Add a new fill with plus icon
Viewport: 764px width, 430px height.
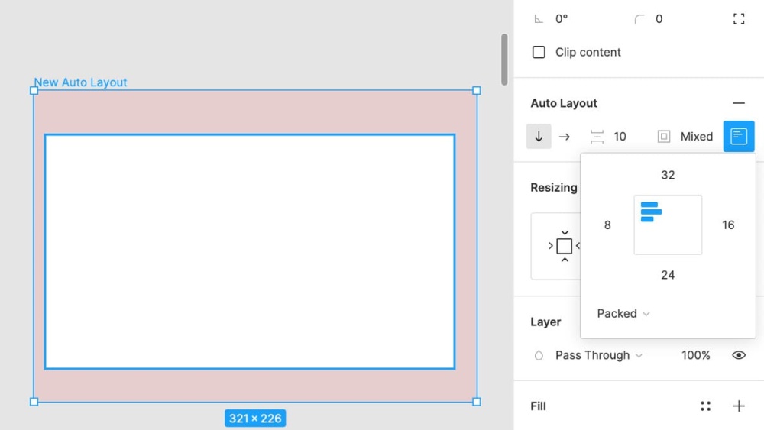click(738, 406)
